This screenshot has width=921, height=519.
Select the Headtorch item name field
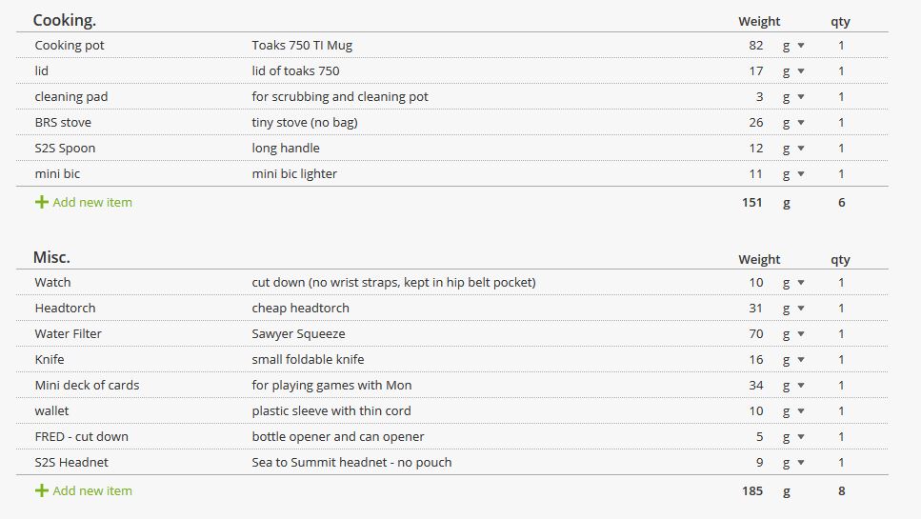click(65, 309)
